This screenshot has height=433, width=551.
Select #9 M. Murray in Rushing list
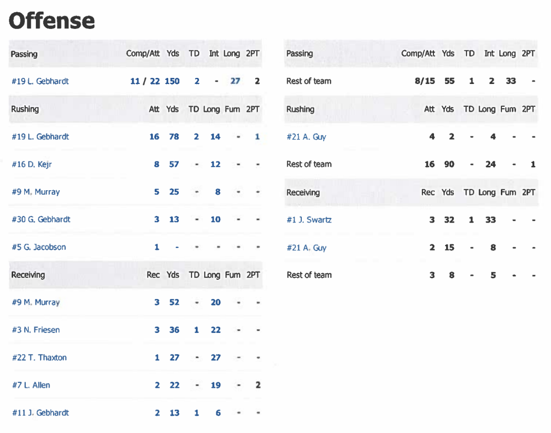click(x=35, y=192)
